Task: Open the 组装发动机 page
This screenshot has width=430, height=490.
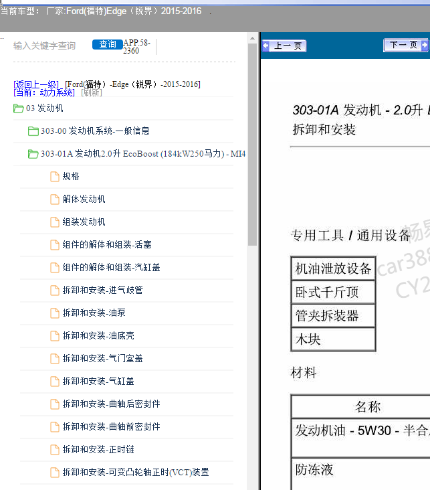Action: 84,222
